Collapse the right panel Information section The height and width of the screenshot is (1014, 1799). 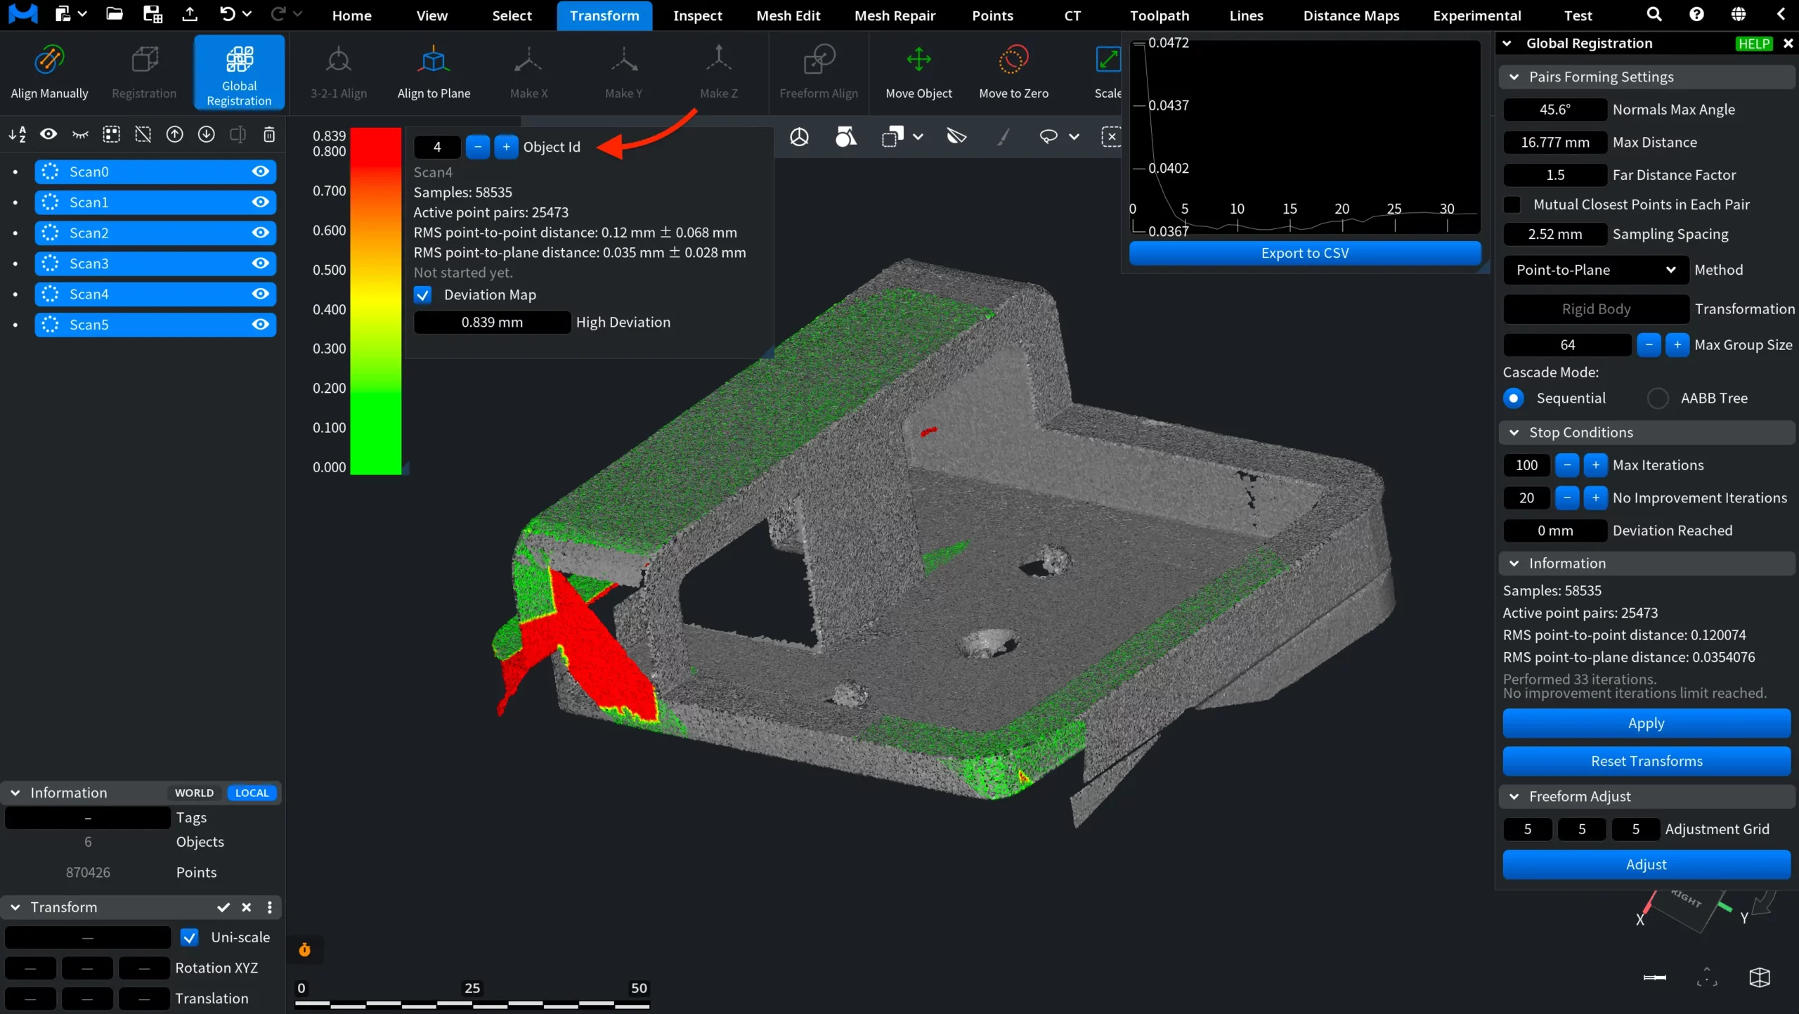pyautogui.click(x=1514, y=564)
